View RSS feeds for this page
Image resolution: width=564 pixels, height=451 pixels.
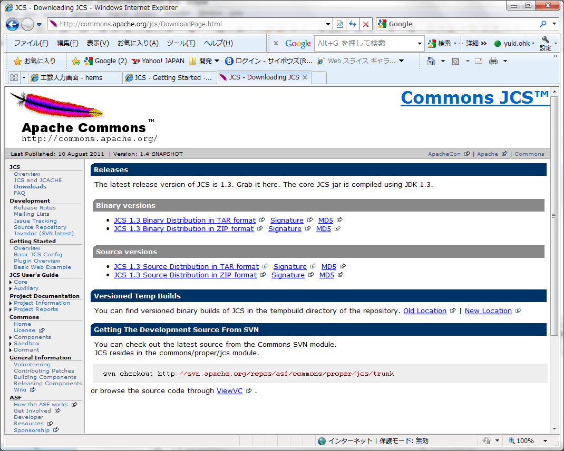(x=454, y=61)
